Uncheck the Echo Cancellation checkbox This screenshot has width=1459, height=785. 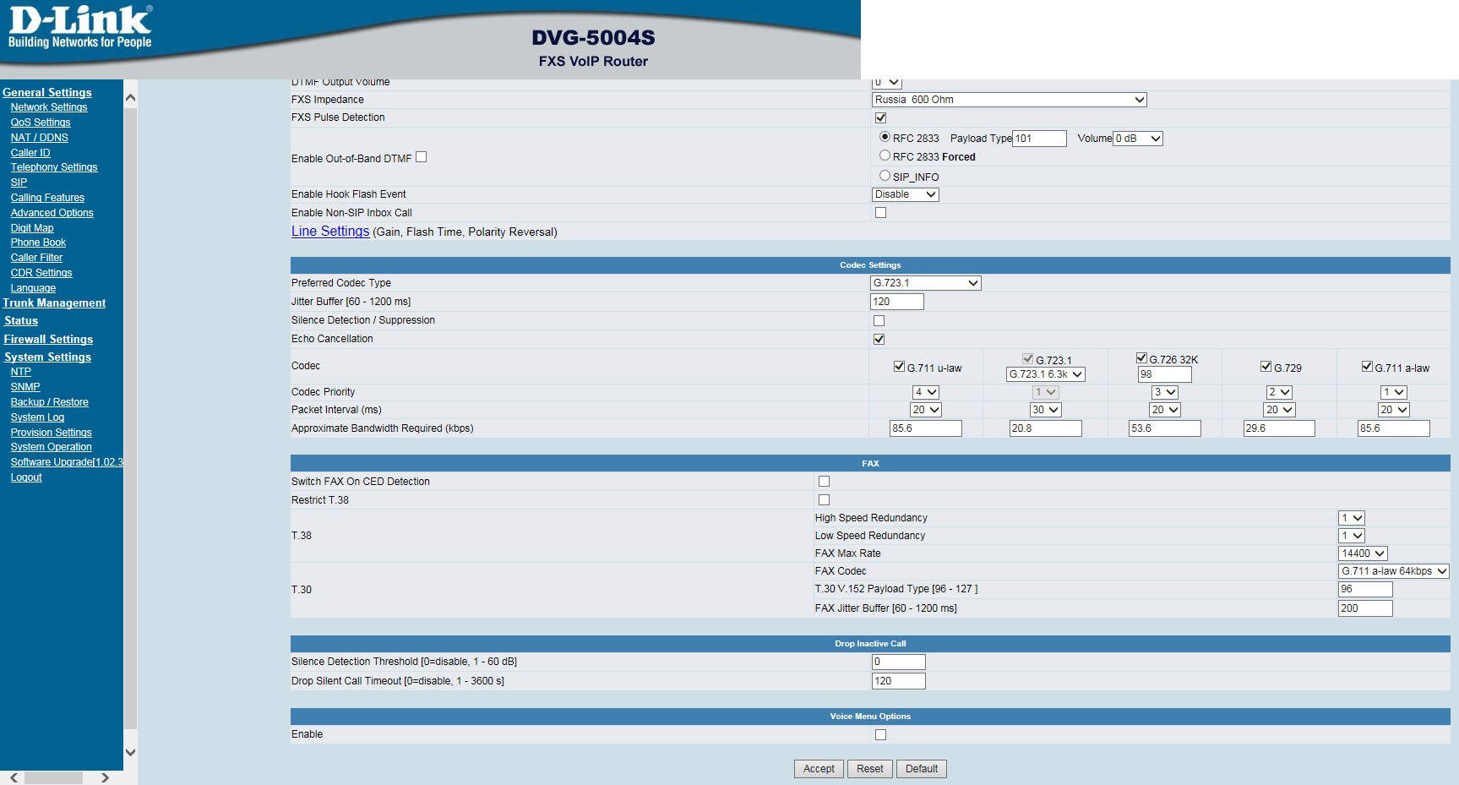[879, 340]
